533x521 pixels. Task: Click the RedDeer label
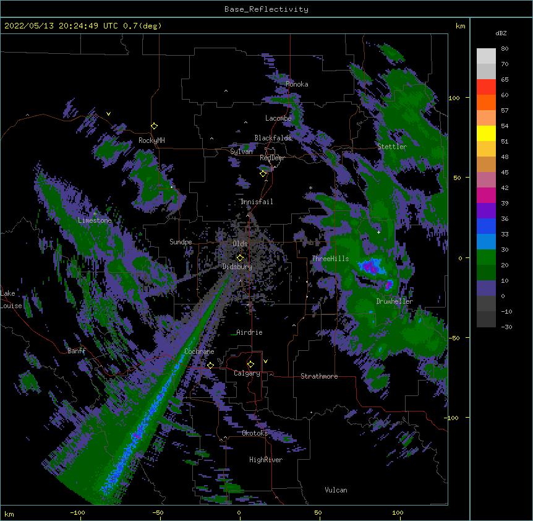pos(272,158)
